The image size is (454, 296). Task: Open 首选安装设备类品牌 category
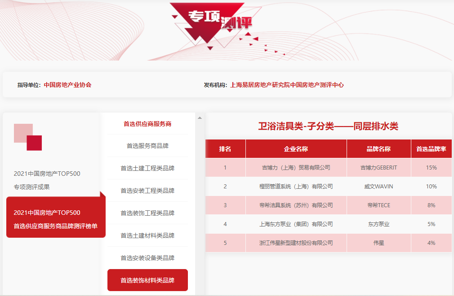coord(147,258)
